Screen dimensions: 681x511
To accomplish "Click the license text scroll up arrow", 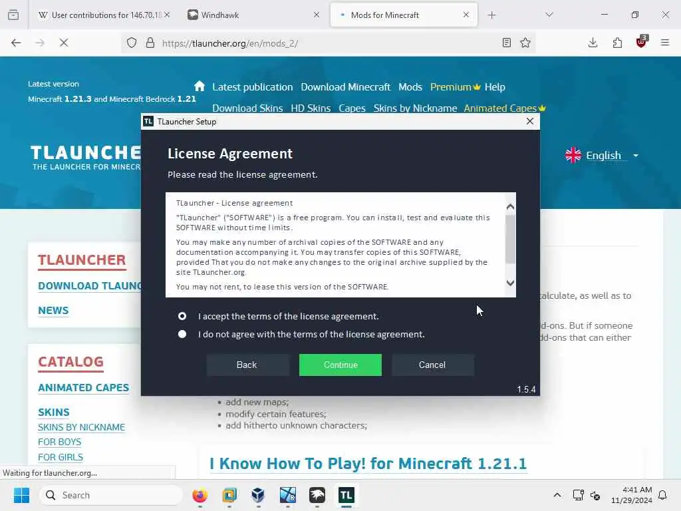I will pyautogui.click(x=510, y=207).
